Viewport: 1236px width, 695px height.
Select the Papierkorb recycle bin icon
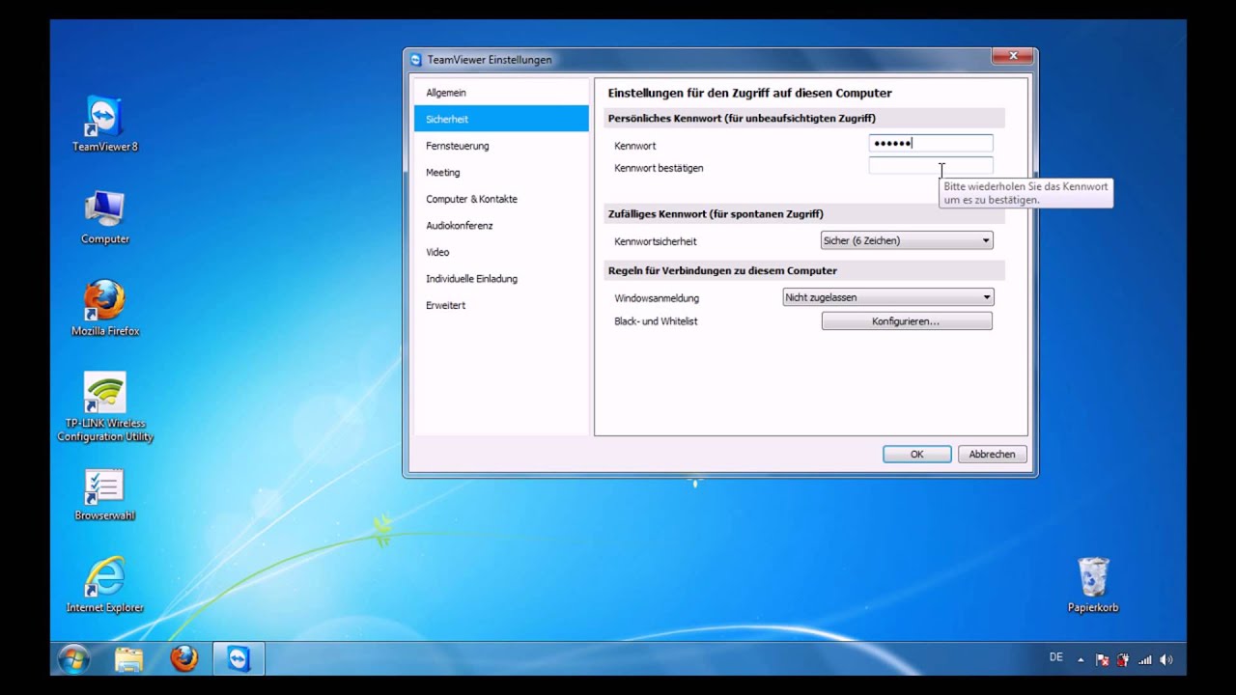pyautogui.click(x=1093, y=585)
